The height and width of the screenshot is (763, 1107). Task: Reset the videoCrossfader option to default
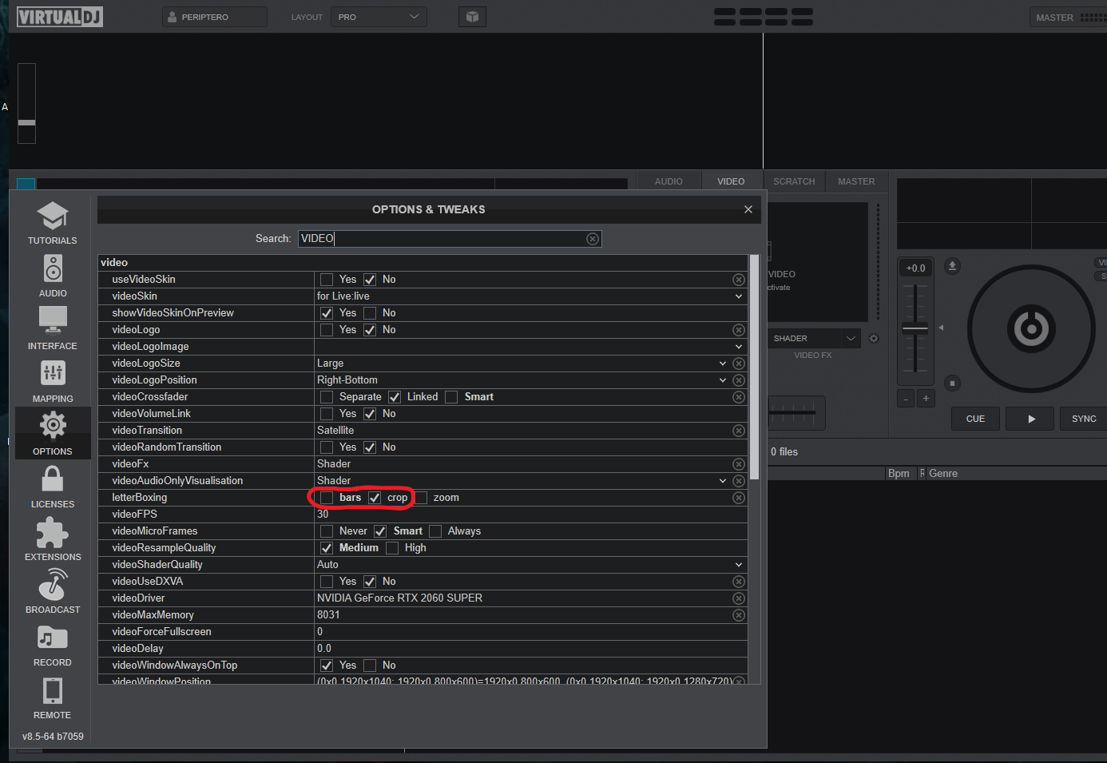tap(739, 397)
